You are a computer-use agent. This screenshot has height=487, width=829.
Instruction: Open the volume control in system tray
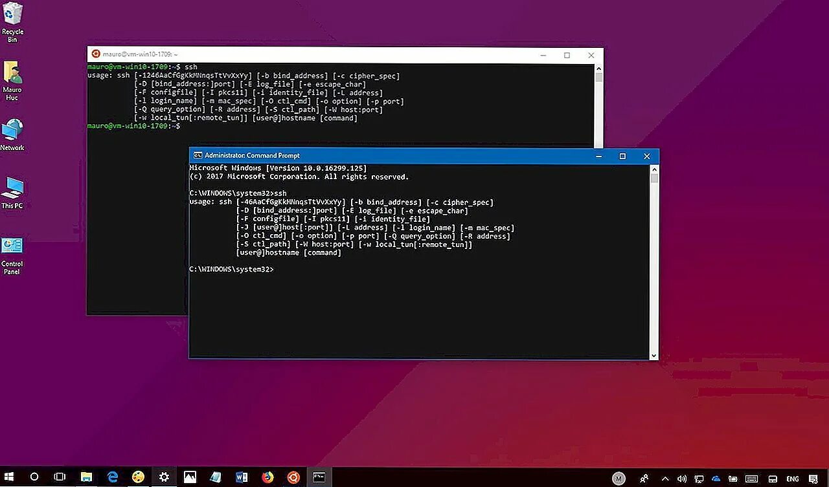(681, 479)
